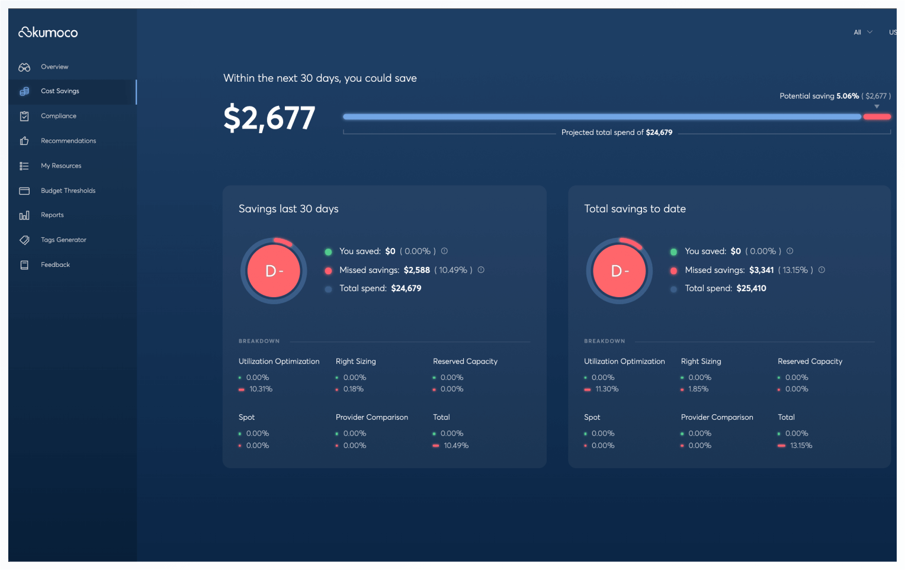Go to Budget Thresholds menu item

68,191
